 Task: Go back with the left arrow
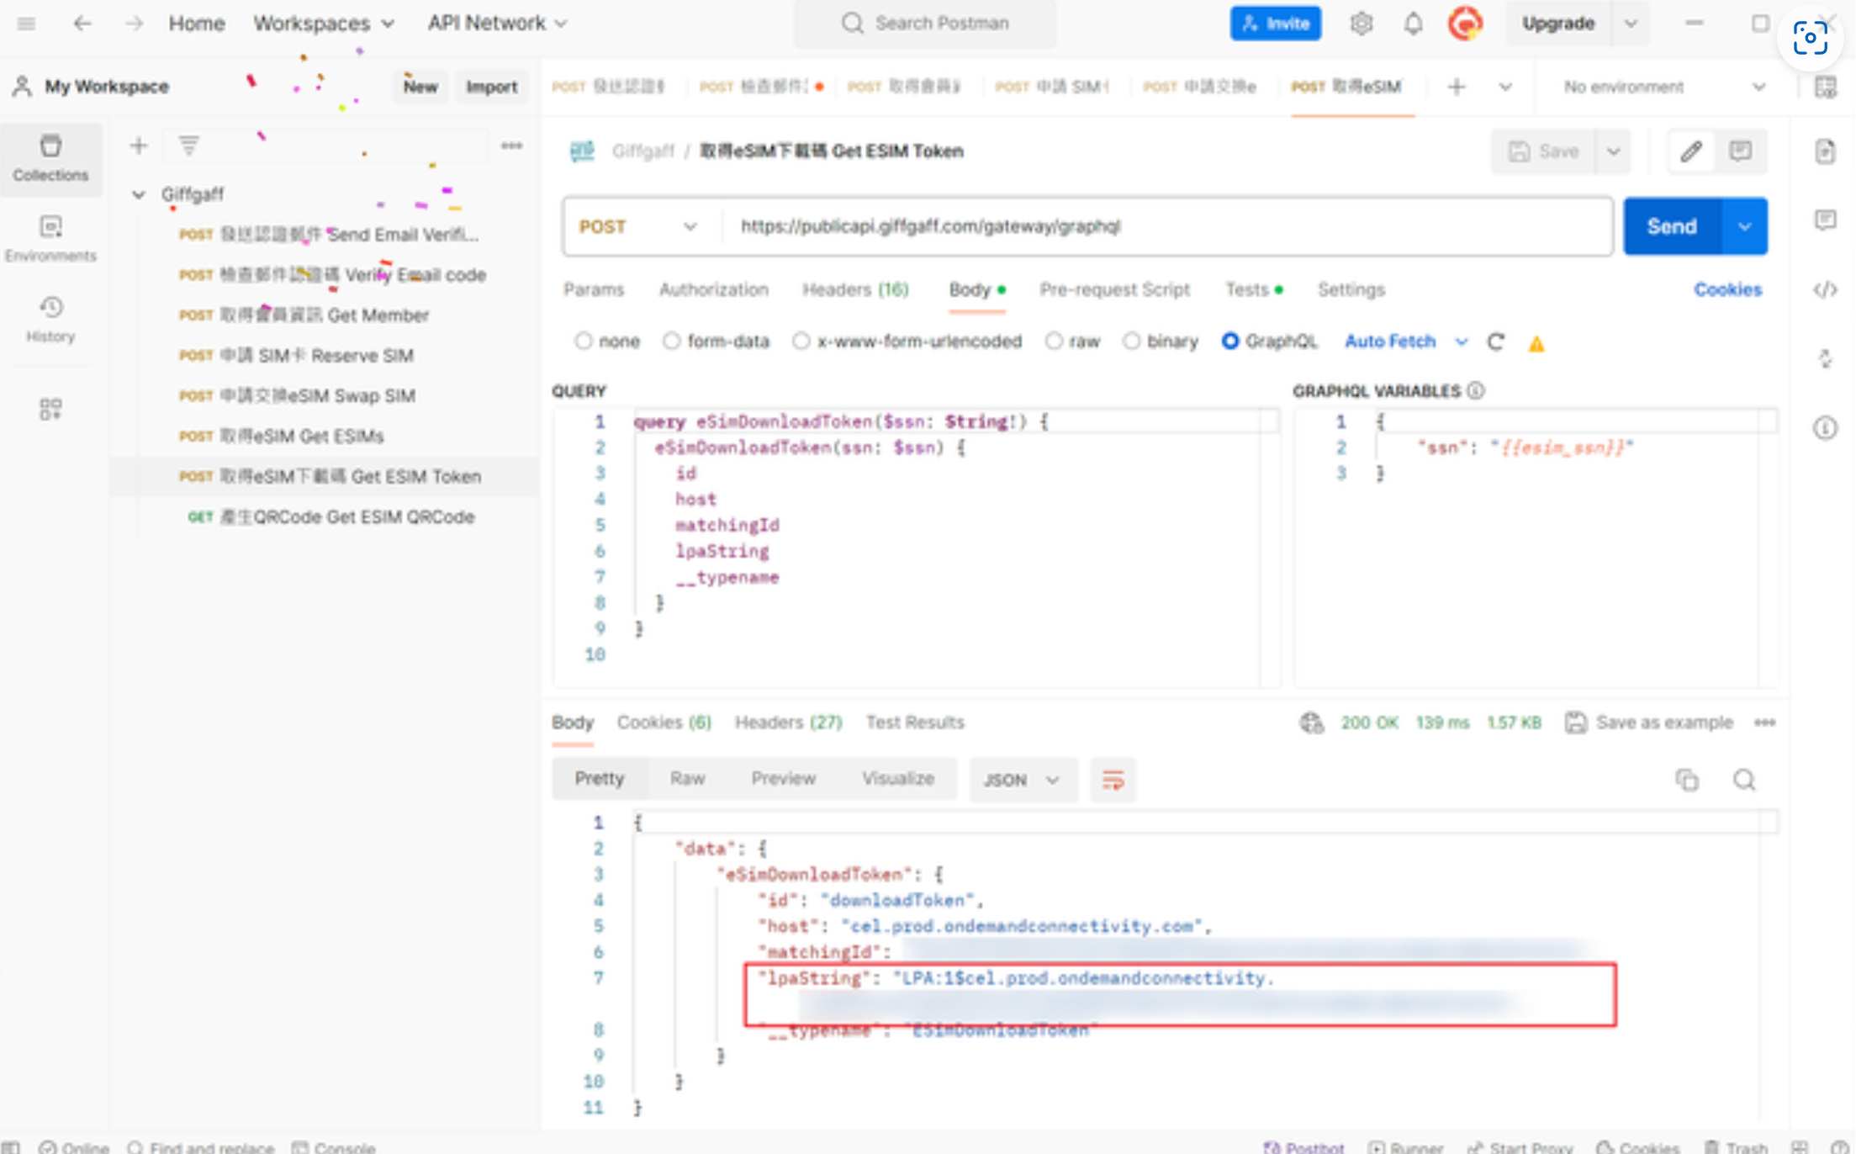pyautogui.click(x=82, y=24)
